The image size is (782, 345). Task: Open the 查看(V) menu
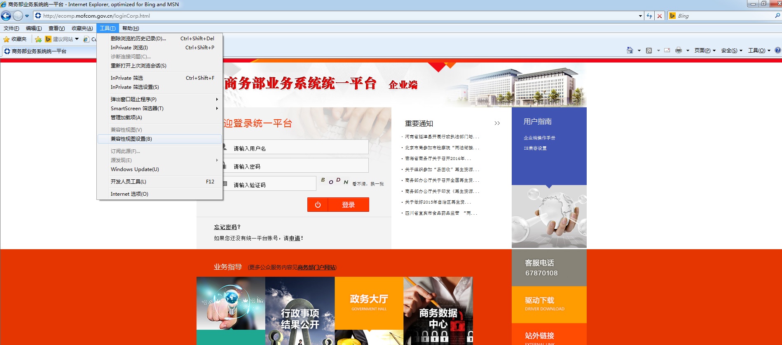[56, 28]
